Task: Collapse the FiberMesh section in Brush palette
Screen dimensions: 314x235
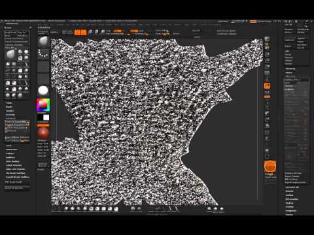Action: tap(10, 119)
